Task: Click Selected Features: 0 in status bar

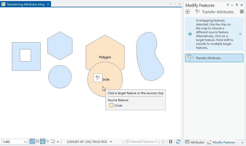Action: pyautogui.click(x=143, y=142)
